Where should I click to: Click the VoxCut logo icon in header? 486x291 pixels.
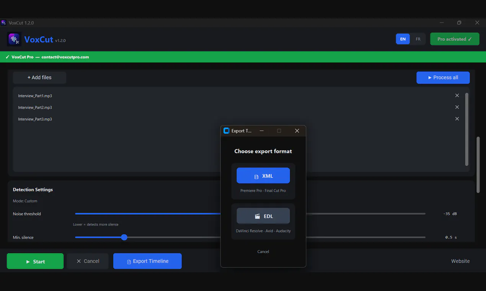pos(14,39)
